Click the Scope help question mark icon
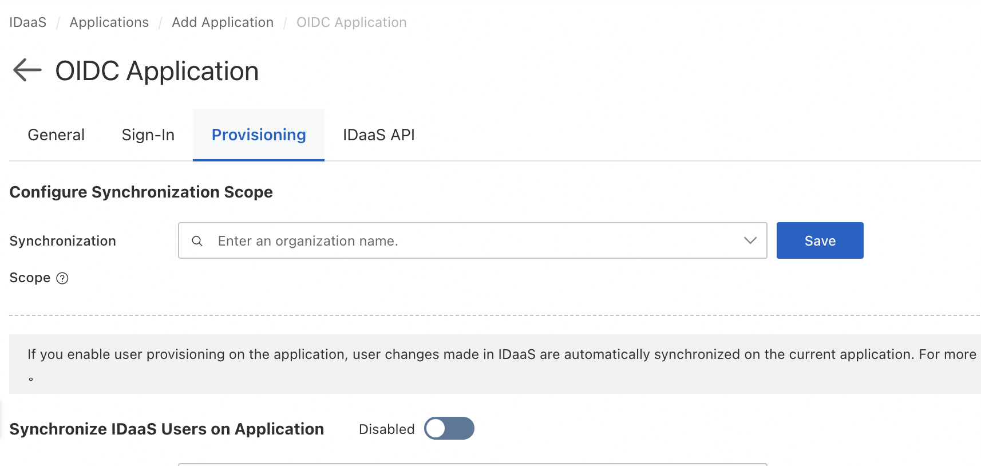This screenshot has width=981, height=466. tap(62, 278)
